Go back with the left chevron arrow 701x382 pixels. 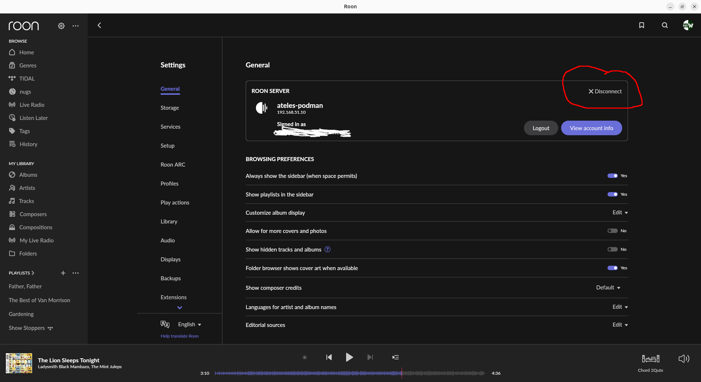pyautogui.click(x=99, y=25)
